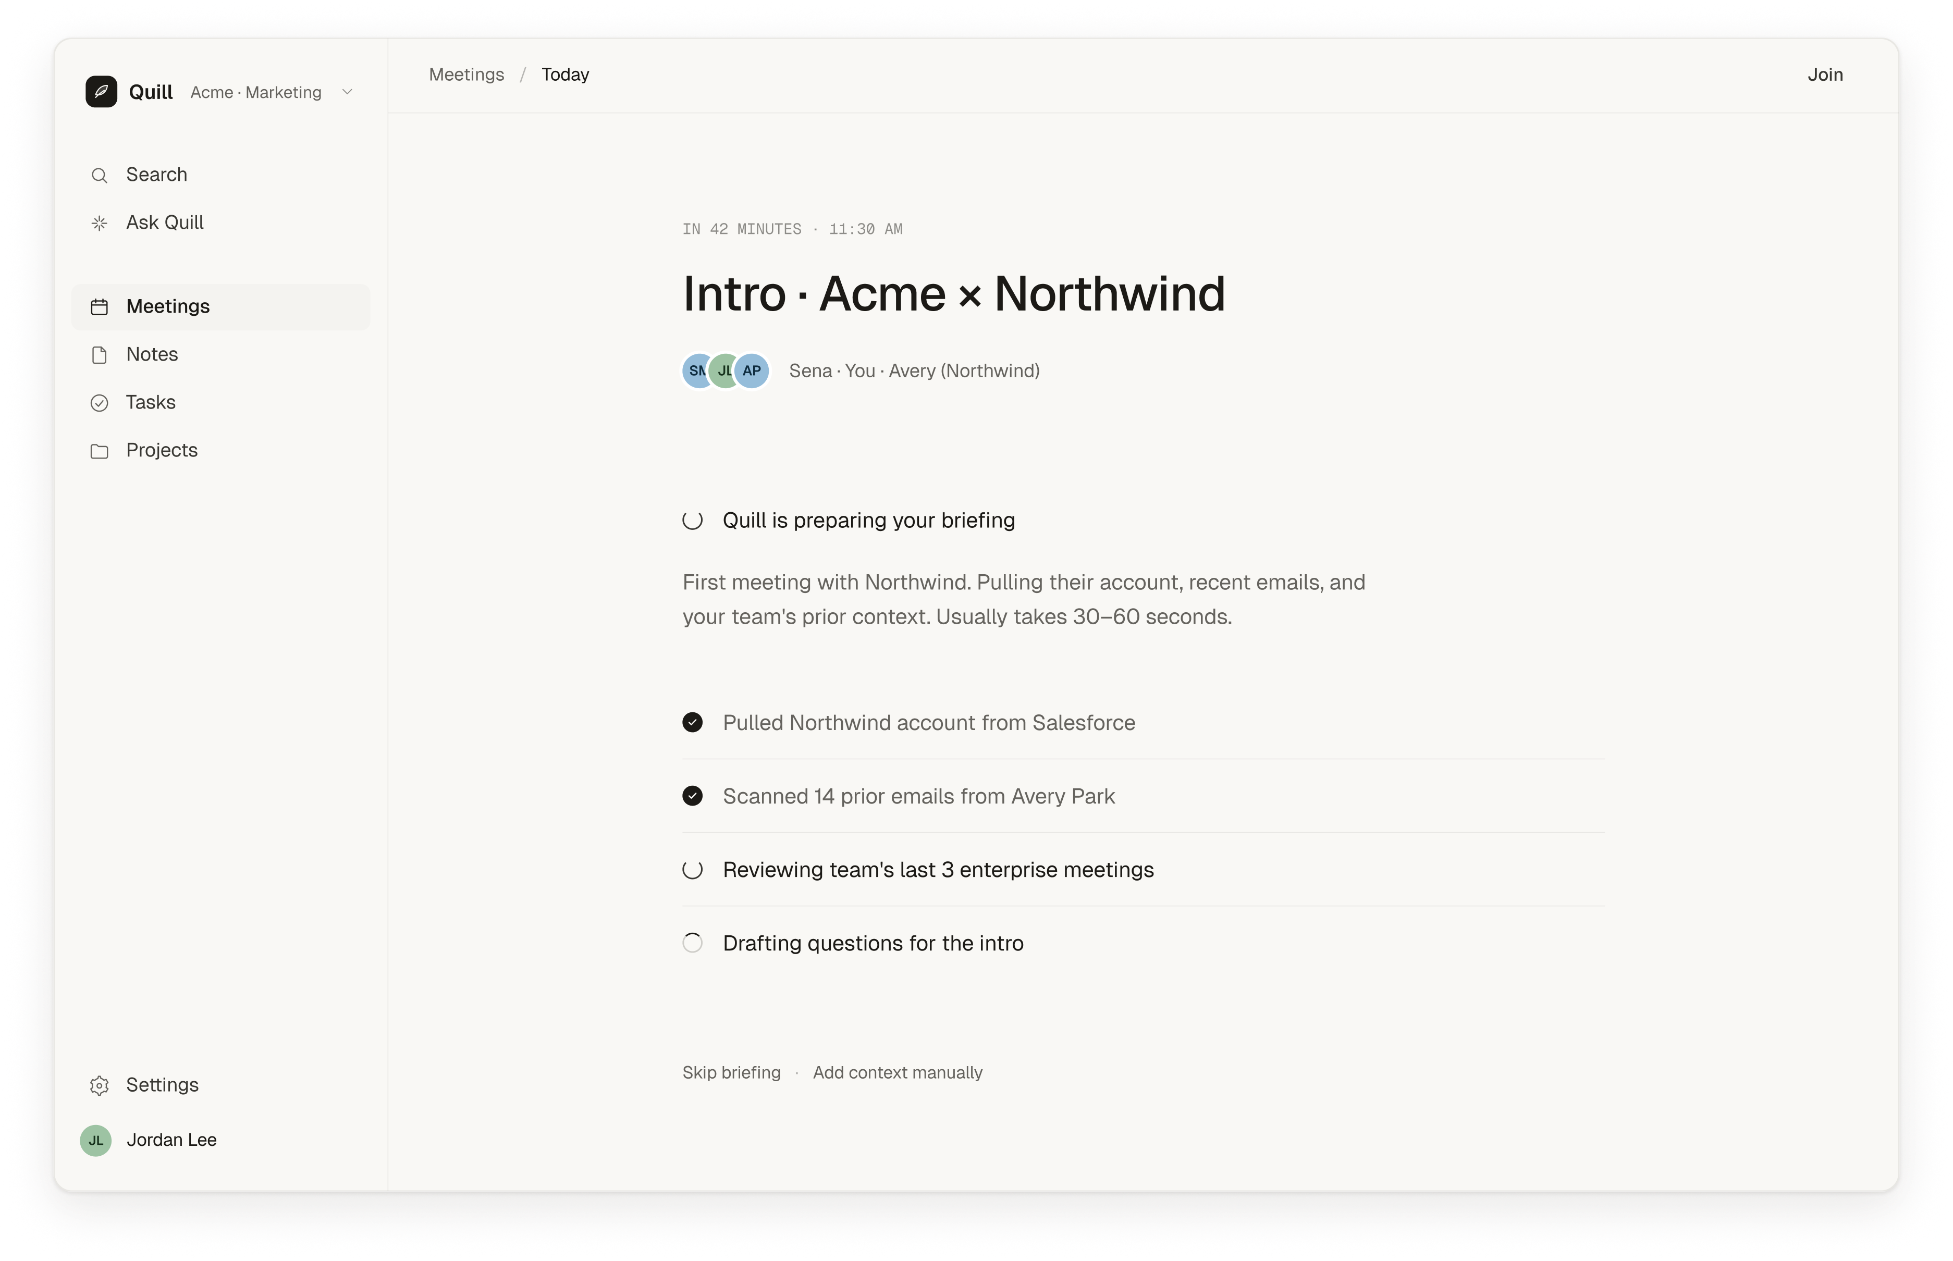Click the Search magnifier icon

point(99,175)
